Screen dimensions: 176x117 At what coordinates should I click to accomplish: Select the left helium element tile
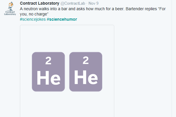point(48,72)
